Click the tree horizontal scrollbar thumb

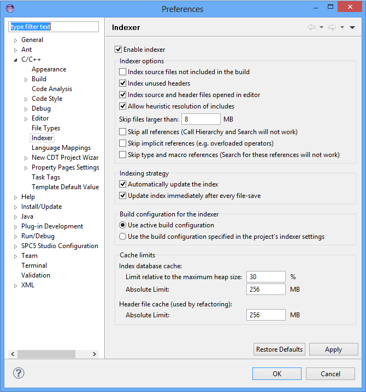pos(46,354)
